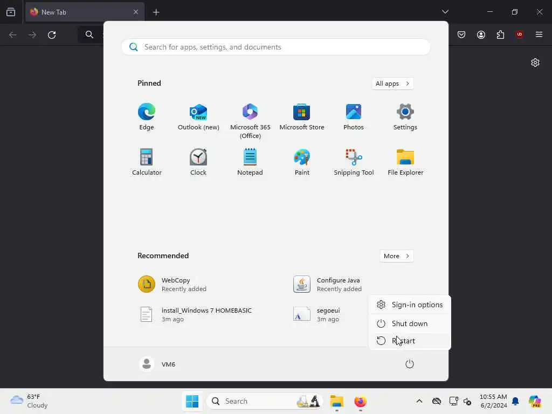
Task: Click the Firefox forward arrow
Action: click(32, 35)
